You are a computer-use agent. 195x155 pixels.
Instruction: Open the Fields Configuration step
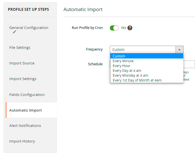[27, 95]
